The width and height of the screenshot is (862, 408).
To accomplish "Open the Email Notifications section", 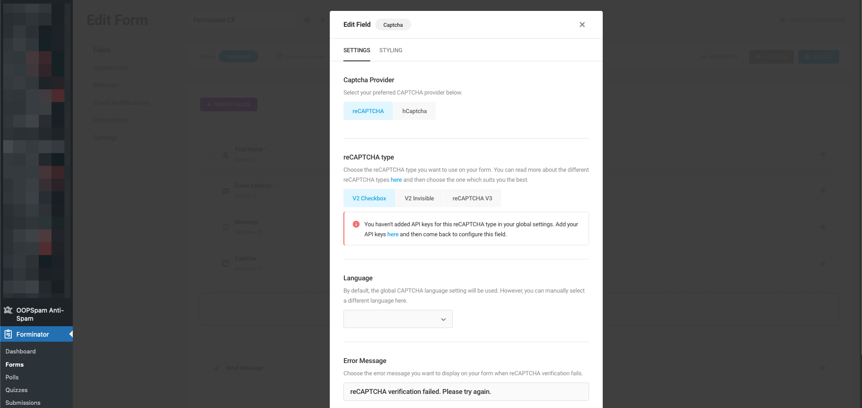I will point(121,103).
